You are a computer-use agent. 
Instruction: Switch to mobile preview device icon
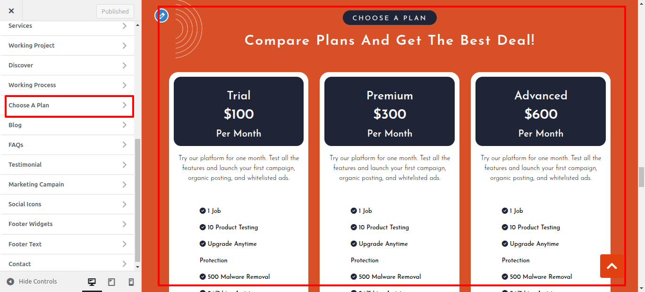131,282
